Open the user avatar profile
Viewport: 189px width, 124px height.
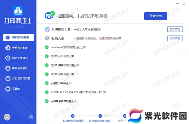[x=7, y=117]
